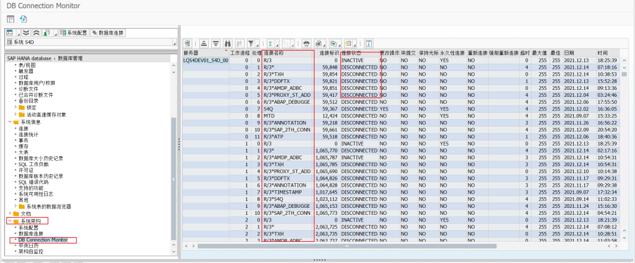Click the Subtotals icon in grid toolbar
Viewport: 635px width, 263px height.
tap(286, 43)
